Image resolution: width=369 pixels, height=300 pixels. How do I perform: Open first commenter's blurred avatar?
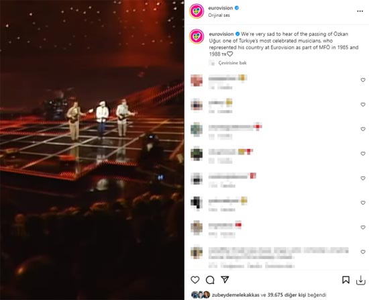197,81
